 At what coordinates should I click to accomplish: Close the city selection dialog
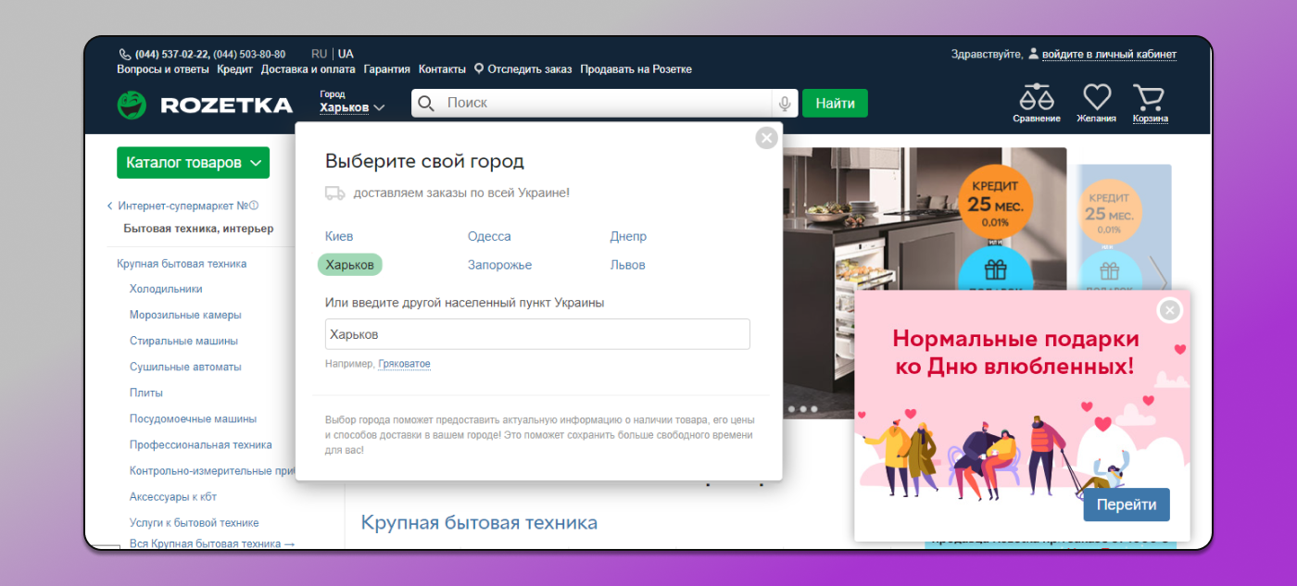coord(766,138)
